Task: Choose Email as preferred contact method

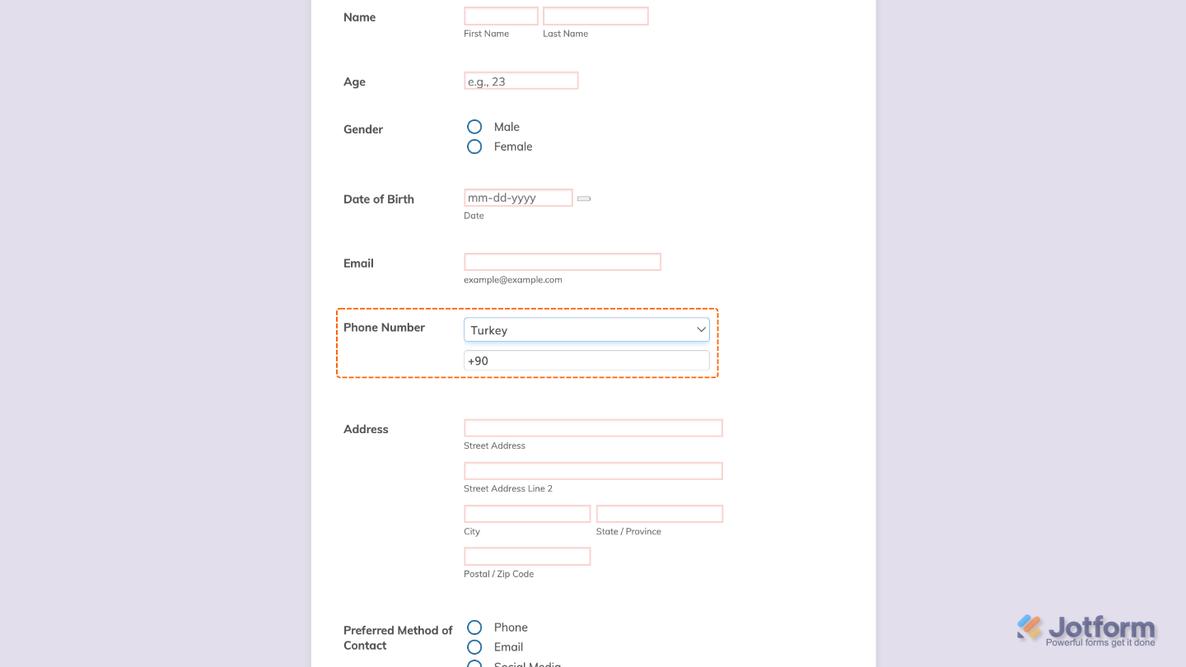Action: tap(474, 646)
